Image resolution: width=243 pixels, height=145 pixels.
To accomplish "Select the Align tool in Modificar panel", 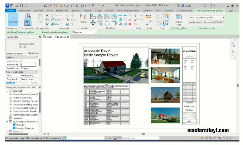I will click(x=93, y=16).
